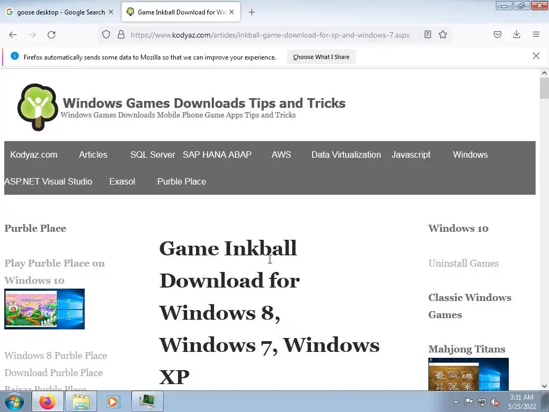Screen dimensions: 549x412
Task: Open the Exasol menu item
Action: click(122, 181)
